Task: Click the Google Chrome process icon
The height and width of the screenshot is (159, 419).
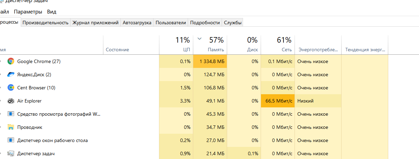Action: [11, 61]
